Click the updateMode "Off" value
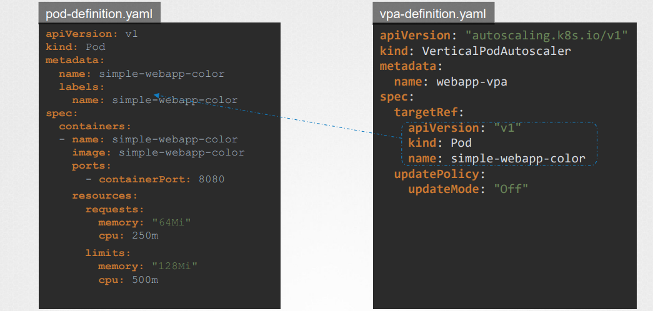Viewport: 653px width, 311px height. 511,189
